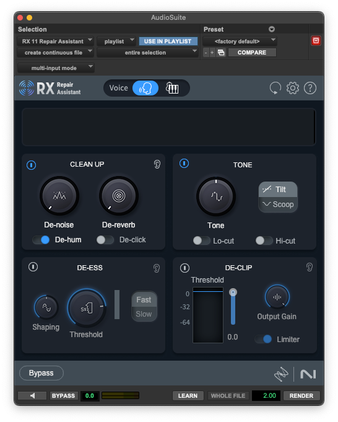Click the COMPARE button

tap(252, 53)
